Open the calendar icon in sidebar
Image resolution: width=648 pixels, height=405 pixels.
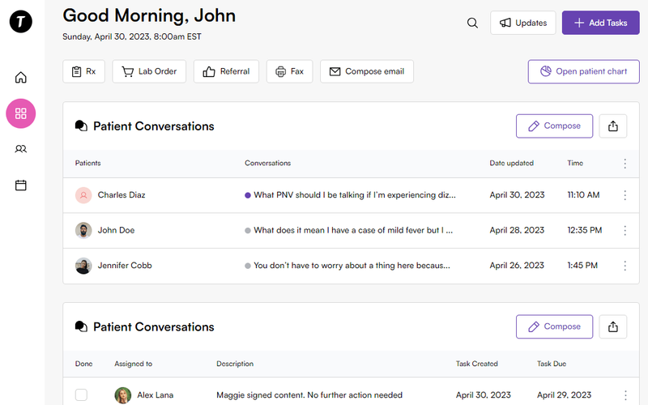pos(21,185)
